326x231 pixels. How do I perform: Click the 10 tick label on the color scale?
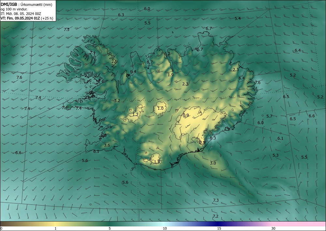tap(165, 228)
